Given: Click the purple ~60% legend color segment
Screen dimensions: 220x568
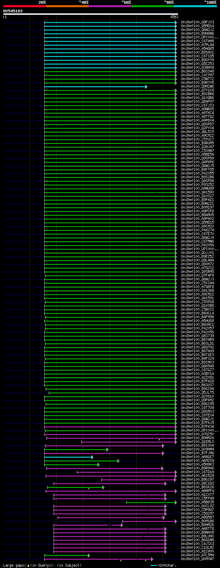Looking at the screenshot, I should pyautogui.click(x=110, y=6).
